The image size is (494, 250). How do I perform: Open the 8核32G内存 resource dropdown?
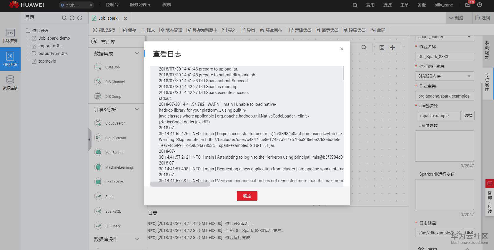[444, 76]
